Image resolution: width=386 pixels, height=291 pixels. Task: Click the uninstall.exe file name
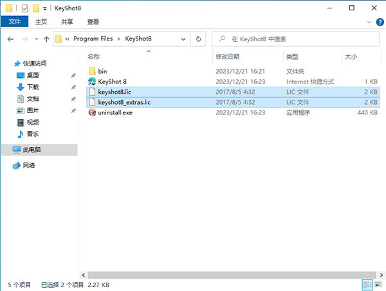pyautogui.click(x=115, y=112)
